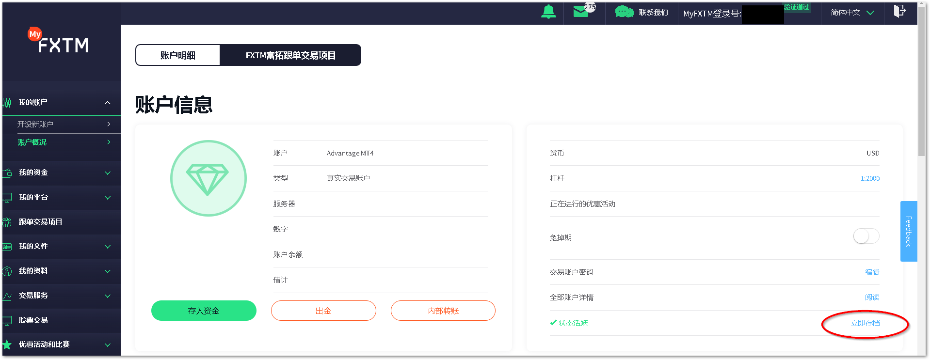Click the people icon beside 跟单交易项目
The width and height of the screenshot is (930, 360).
pyautogui.click(x=7, y=222)
